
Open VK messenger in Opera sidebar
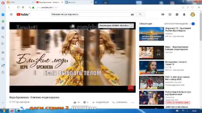[x=3, y=28]
